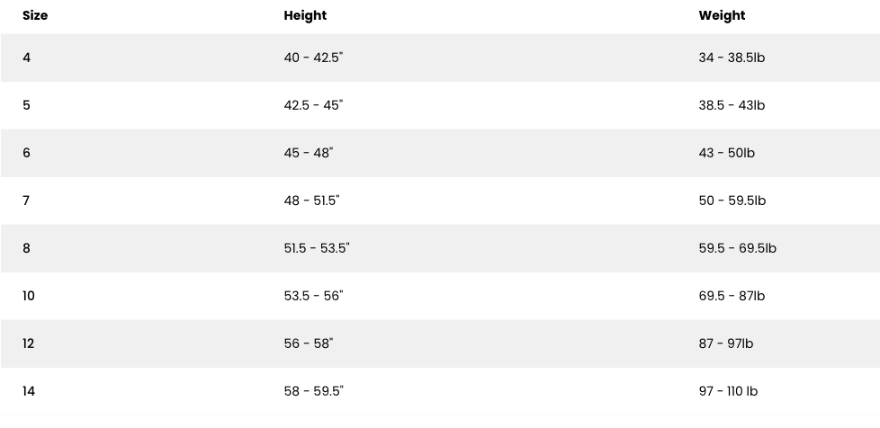Select the size 14 row label
880x428 pixels.
point(29,391)
